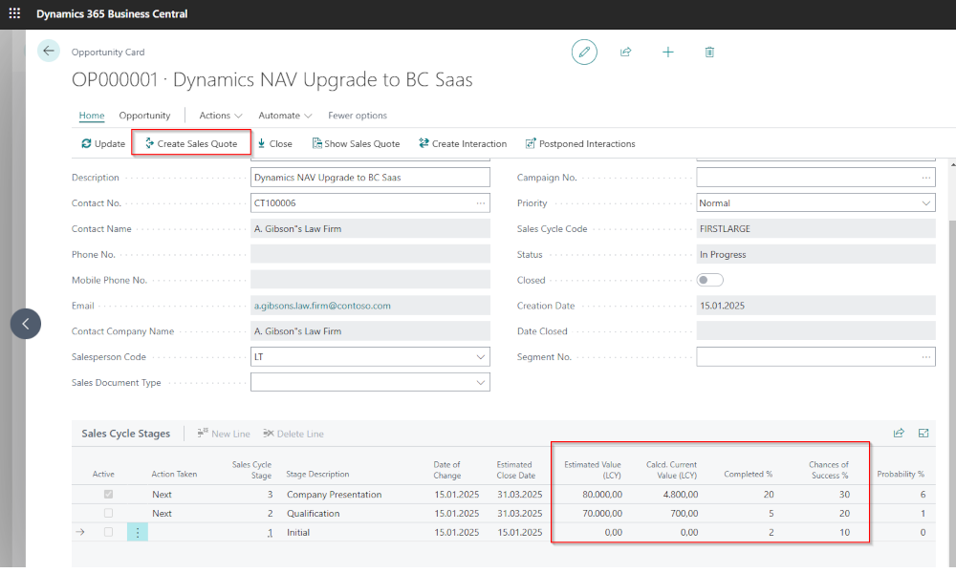The width and height of the screenshot is (956, 573).
Task: Expand the collapsed left side panel arrow
Action: click(26, 324)
